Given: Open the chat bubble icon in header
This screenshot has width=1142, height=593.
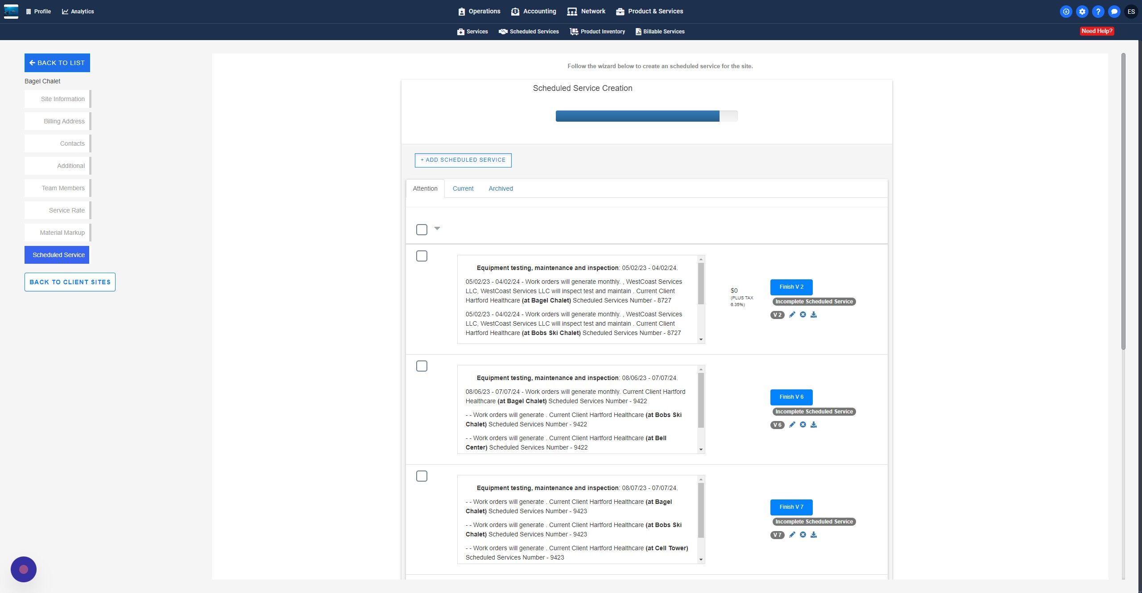Looking at the screenshot, I should click(x=1114, y=12).
